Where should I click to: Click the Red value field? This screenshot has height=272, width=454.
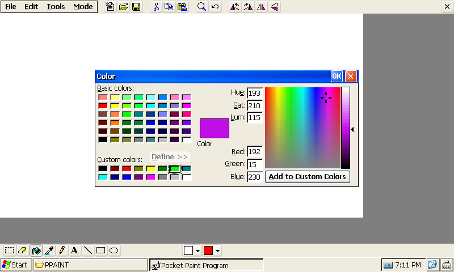(255, 152)
